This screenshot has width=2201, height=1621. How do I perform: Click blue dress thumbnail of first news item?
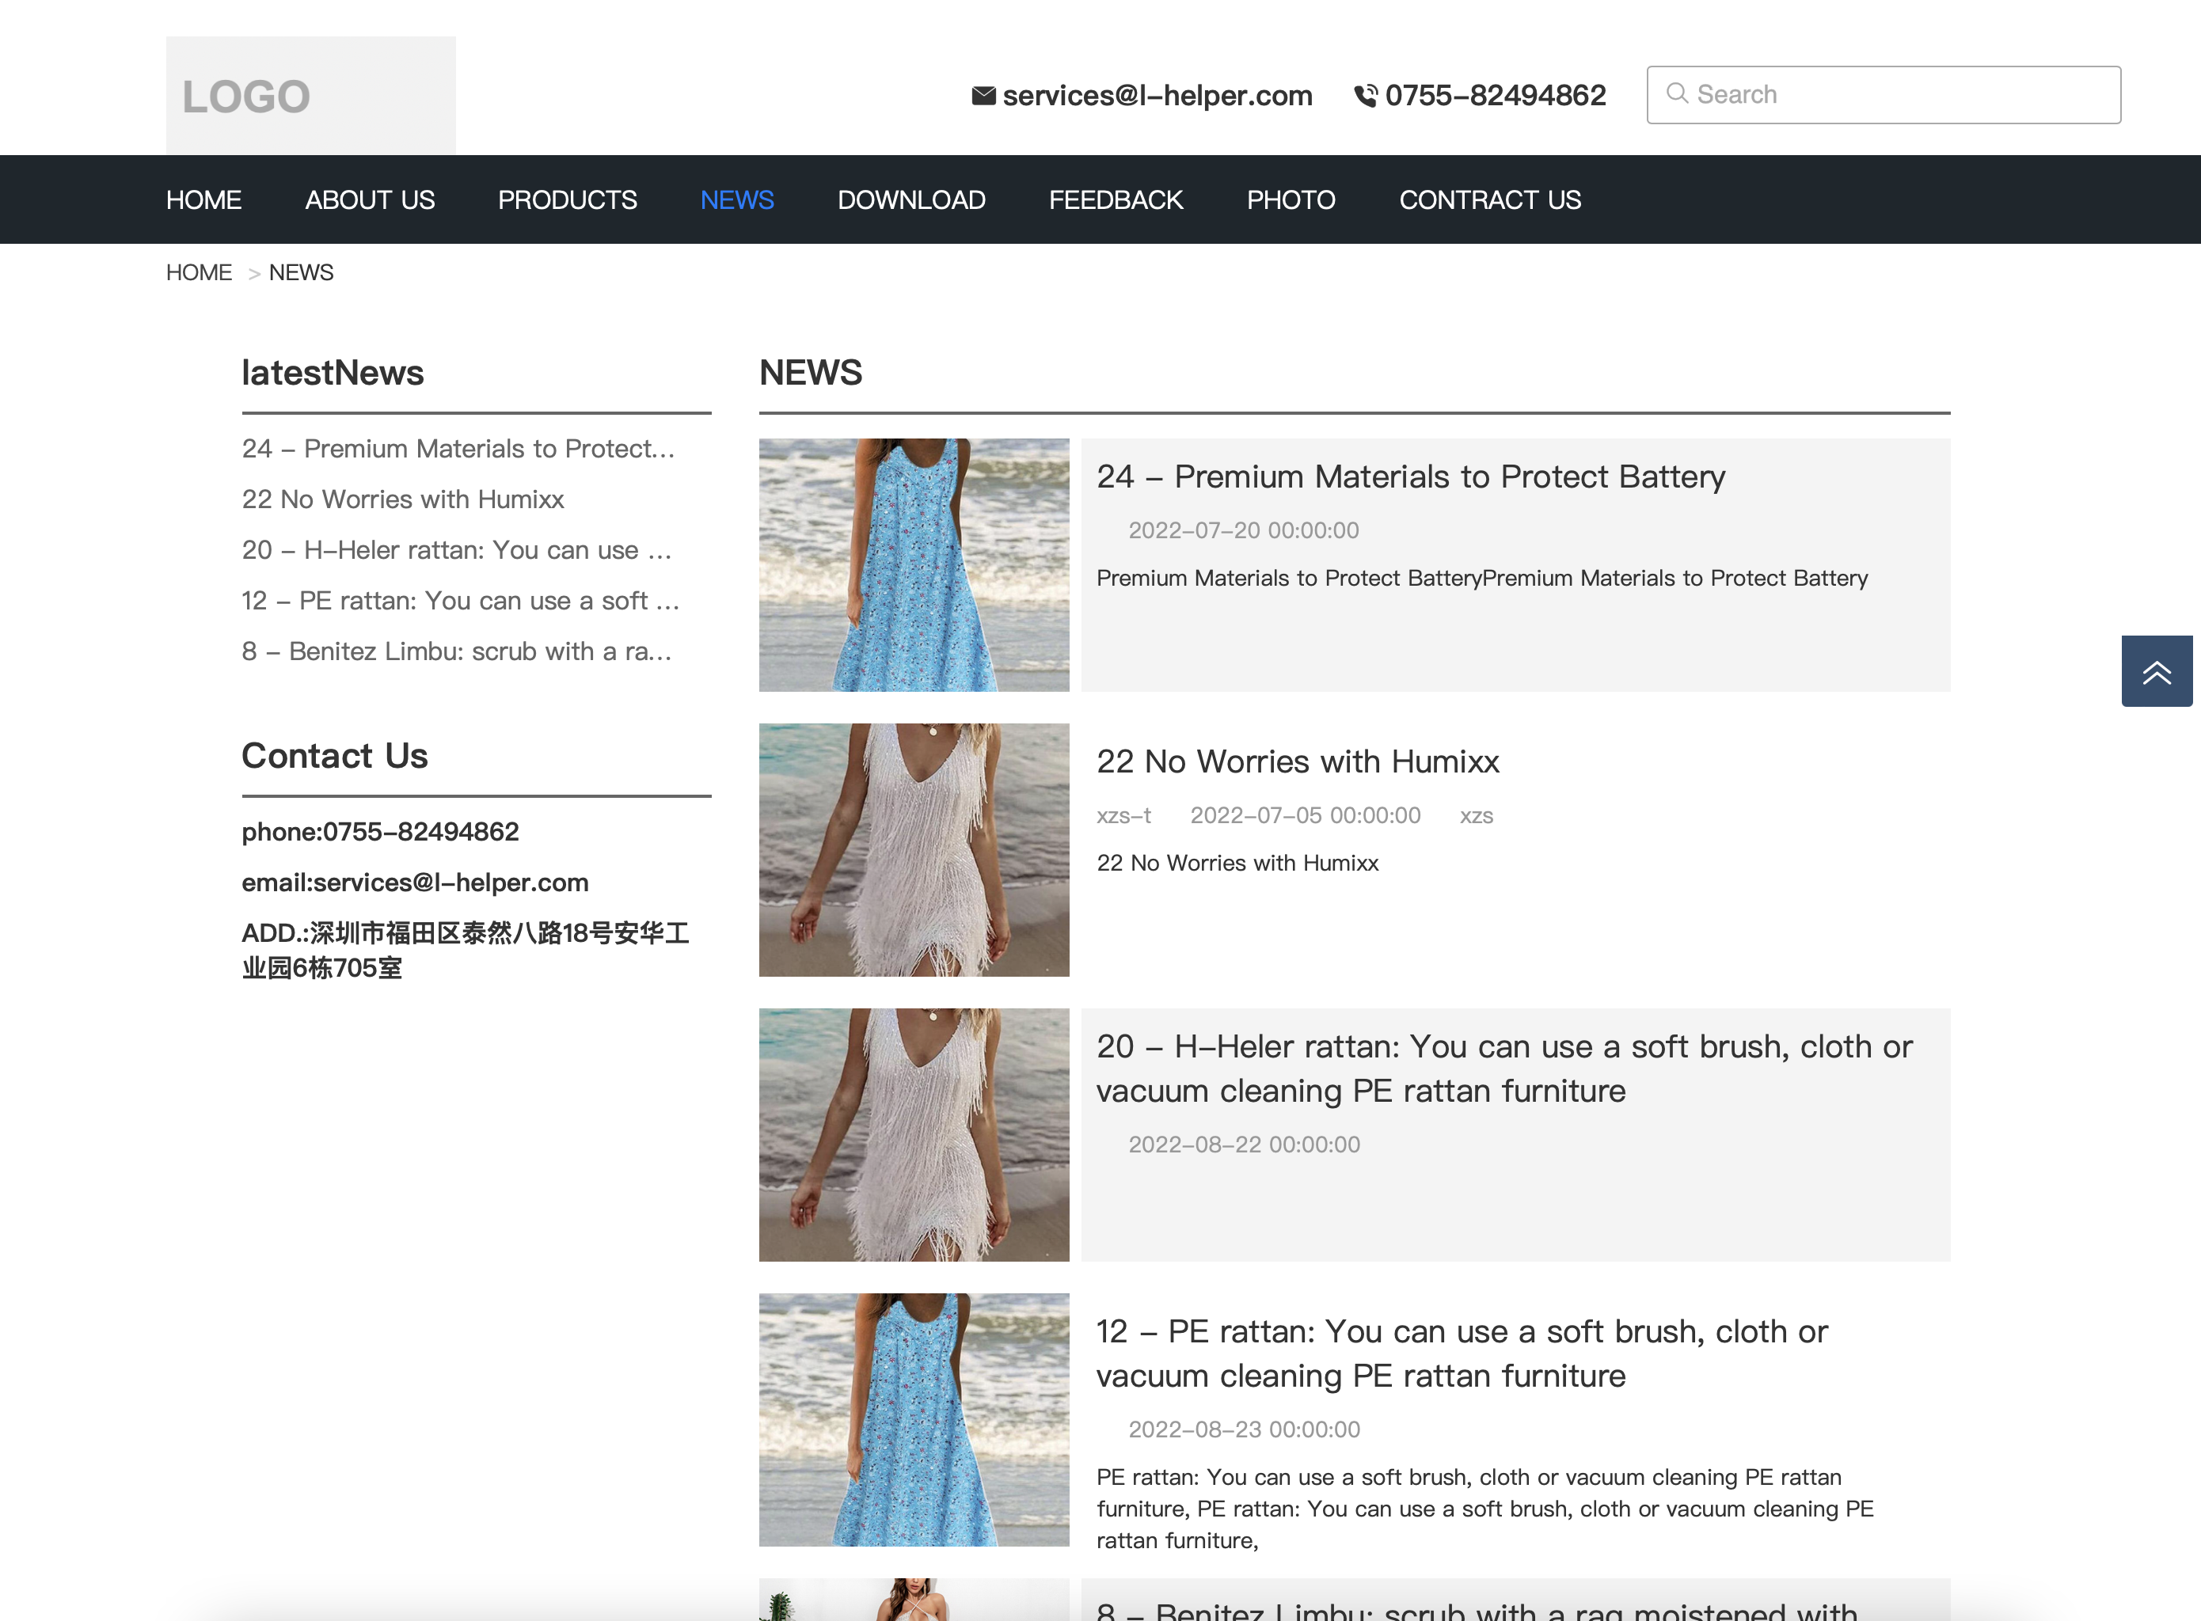pyautogui.click(x=914, y=565)
